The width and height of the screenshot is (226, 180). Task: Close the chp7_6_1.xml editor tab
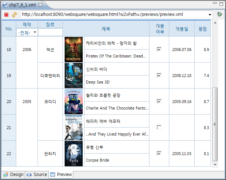(40, 4)
